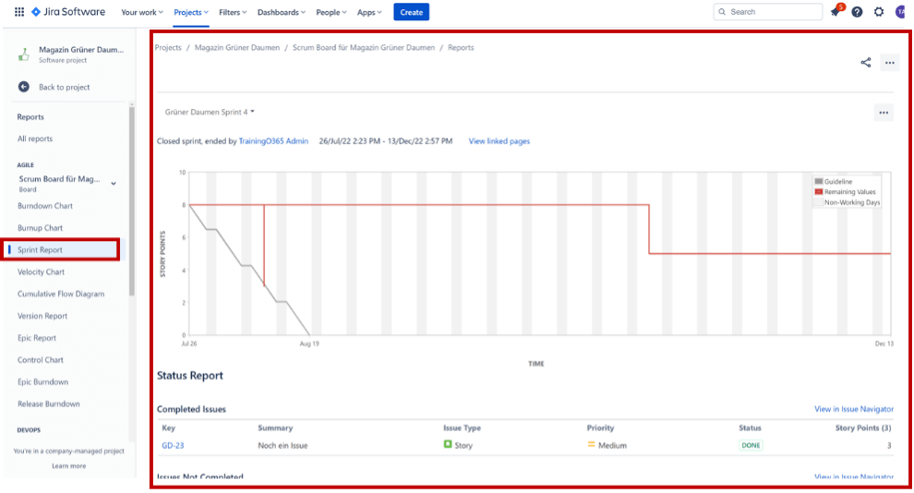Expand the Grüner Daumen Sprint 4 dropdown
This screenshot has width=914, height=493.
pyautogui.click(x=210, y=113)
